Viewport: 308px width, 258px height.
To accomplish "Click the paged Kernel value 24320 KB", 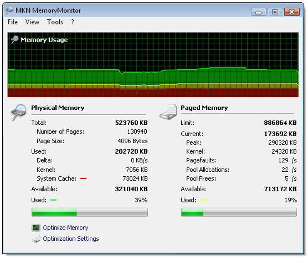I will pyautogui.click(x=284, y=151).
